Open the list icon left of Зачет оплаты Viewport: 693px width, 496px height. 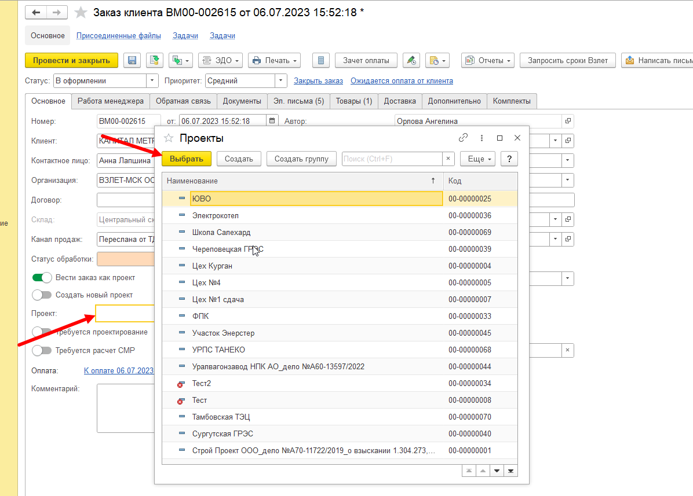click(321, 60)
